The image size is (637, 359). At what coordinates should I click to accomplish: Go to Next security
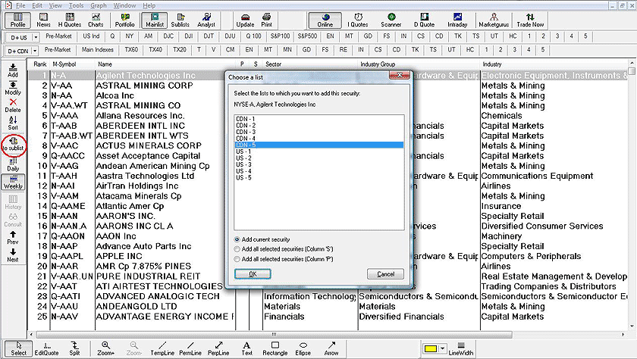[13, 255]
